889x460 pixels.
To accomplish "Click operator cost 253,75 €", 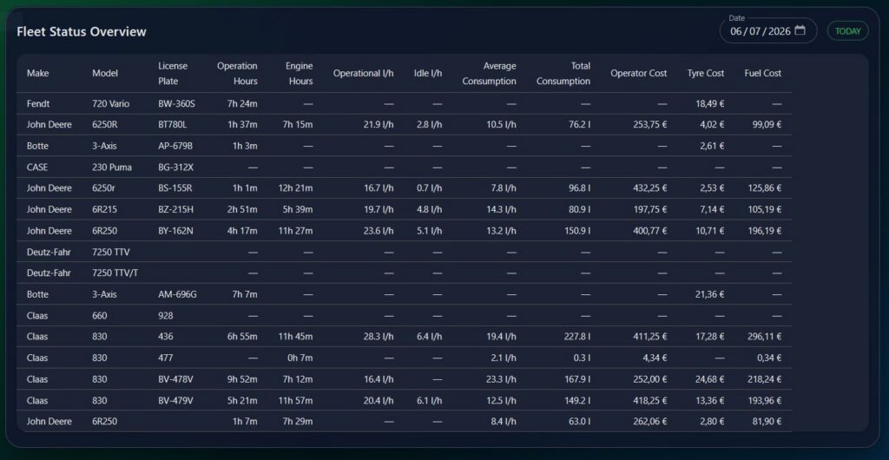I will (650, 125).
